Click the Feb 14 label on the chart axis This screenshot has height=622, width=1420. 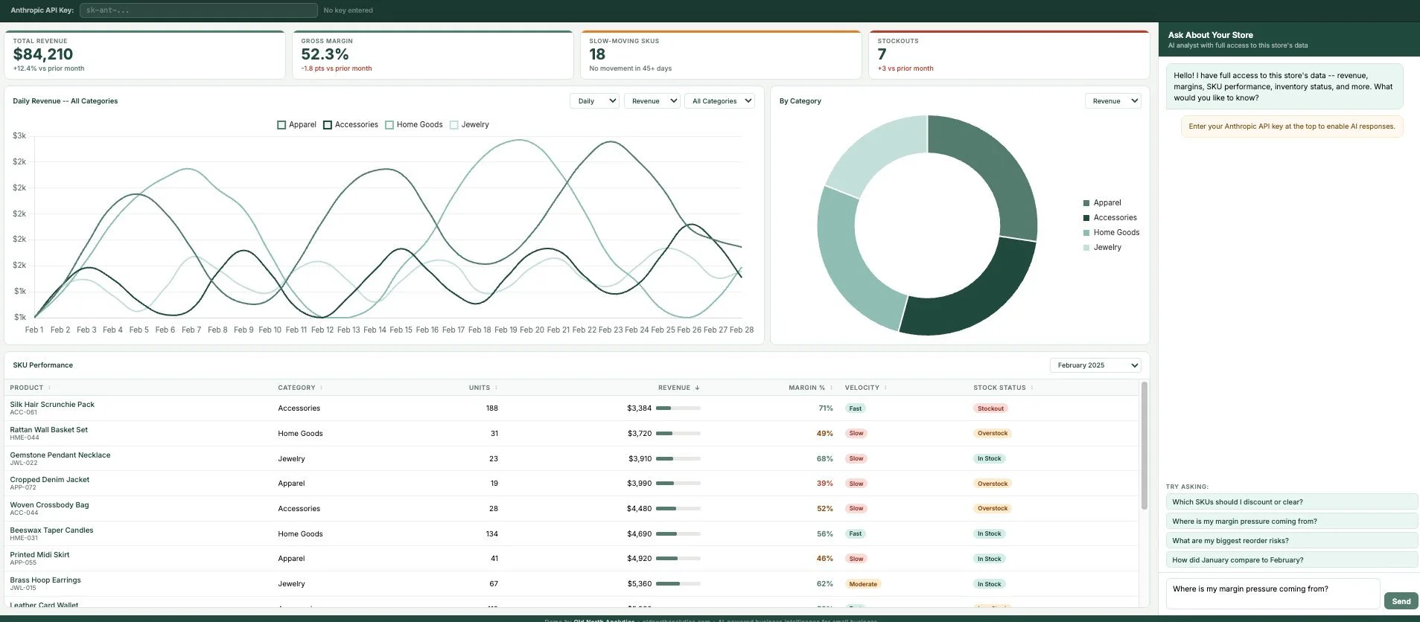point(375,330)
